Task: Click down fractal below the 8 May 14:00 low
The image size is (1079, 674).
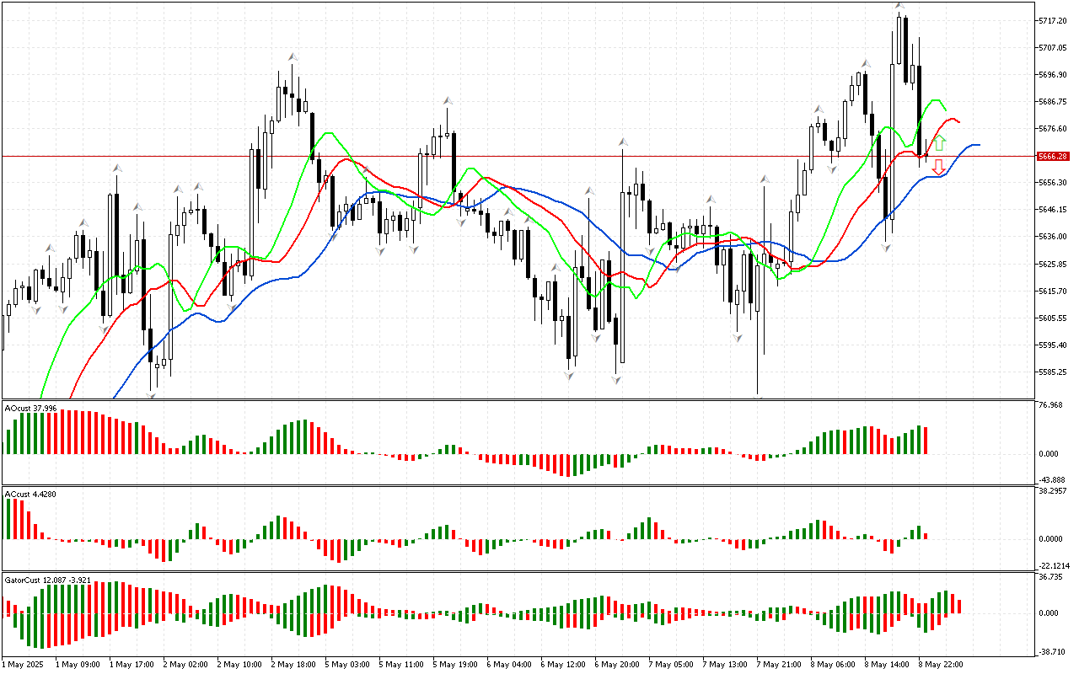Action: [886, 247]
